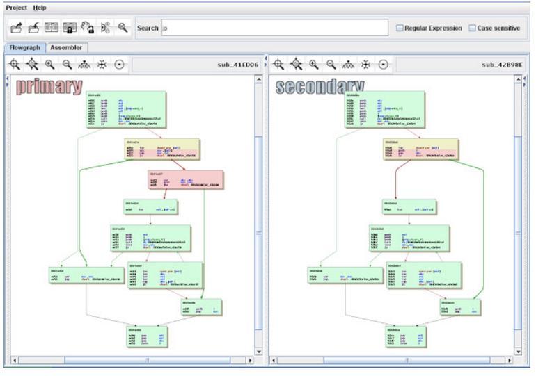This screenshot has height=376, width=536.
Task: Click inside the Search text field
Action: pyautogui.click(x=275, y=28)
